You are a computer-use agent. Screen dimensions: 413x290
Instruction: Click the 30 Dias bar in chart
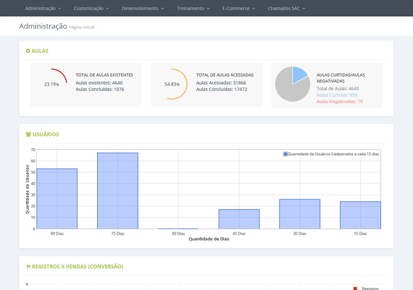pos(299,214)
